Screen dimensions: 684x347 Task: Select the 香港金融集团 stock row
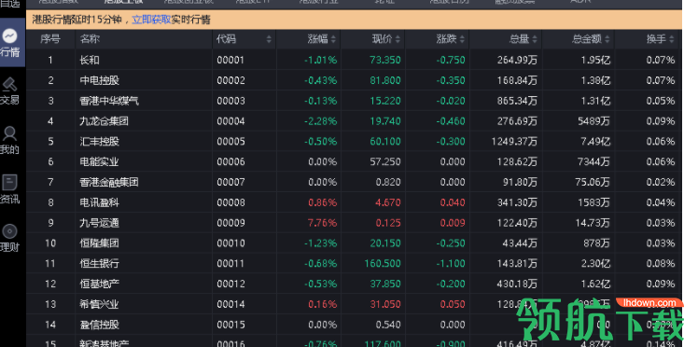click(x=354, y=182)
